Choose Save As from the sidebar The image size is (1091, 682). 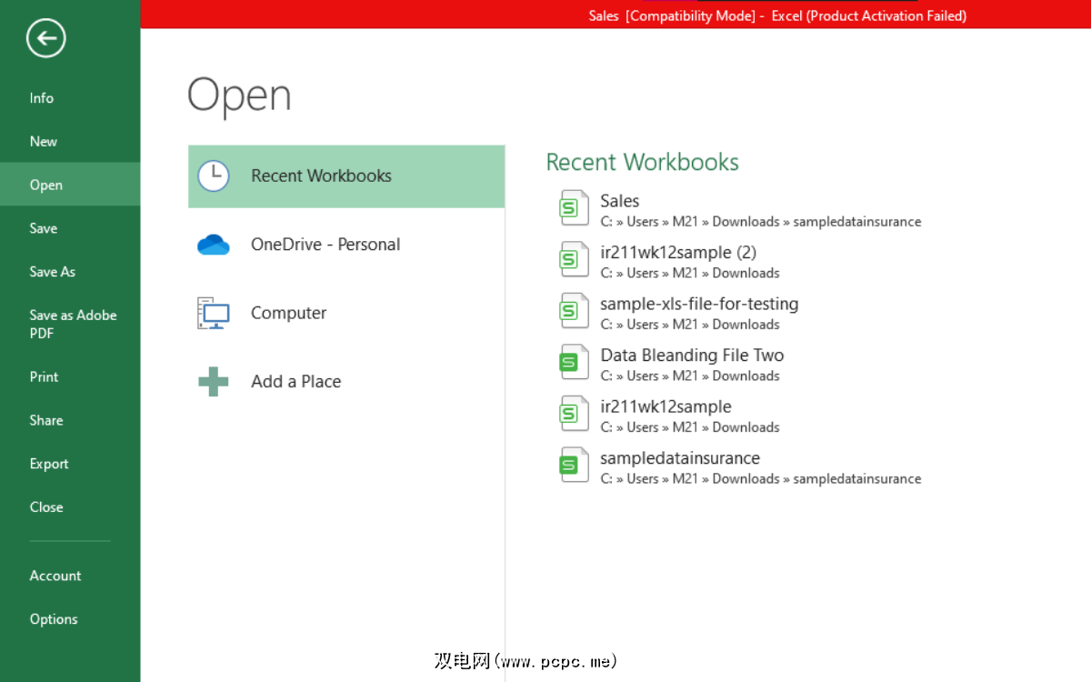(70, 272)
